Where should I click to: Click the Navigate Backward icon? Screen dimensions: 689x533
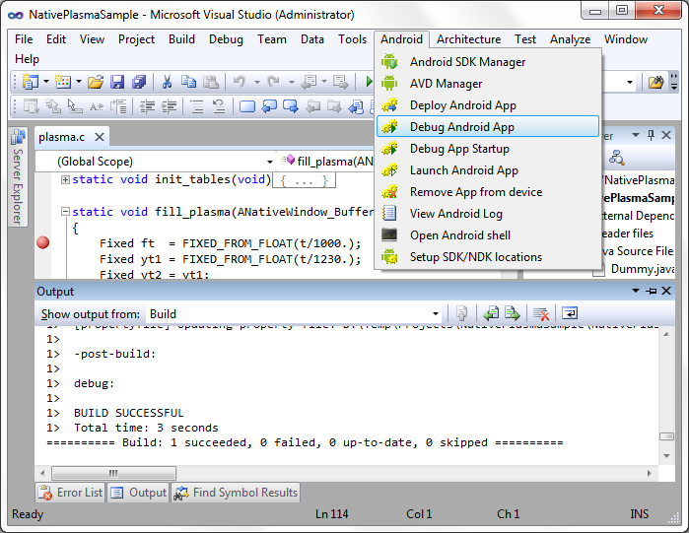[x=310, y=82]
